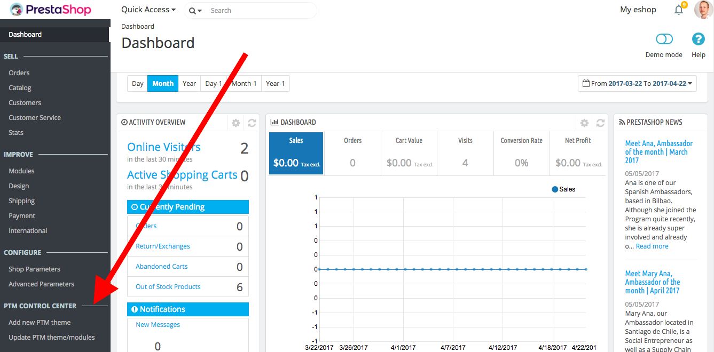Viewport: 714px width, 352px height.
Task: Click the Help question mark icon
Action: coord(699,39)
